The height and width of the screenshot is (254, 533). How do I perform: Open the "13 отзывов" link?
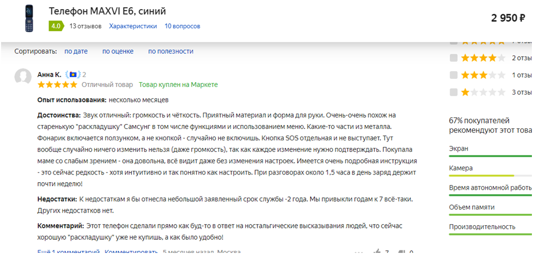[86, 26]
